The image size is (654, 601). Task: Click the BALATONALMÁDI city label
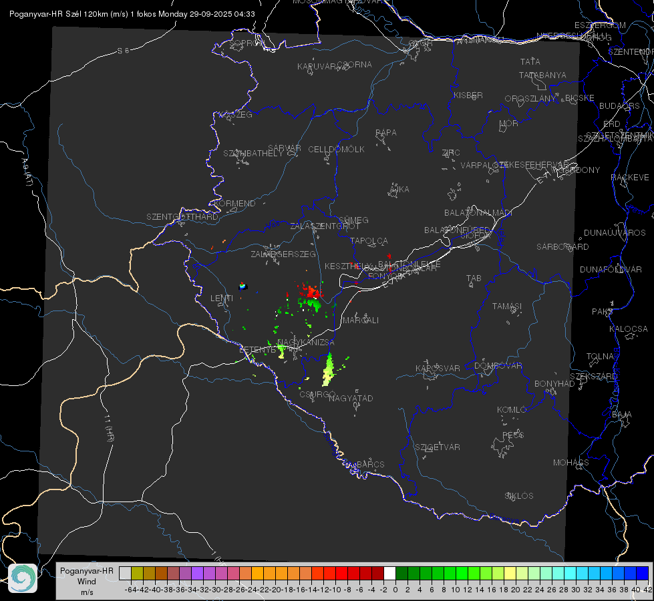tap(478, 213)
